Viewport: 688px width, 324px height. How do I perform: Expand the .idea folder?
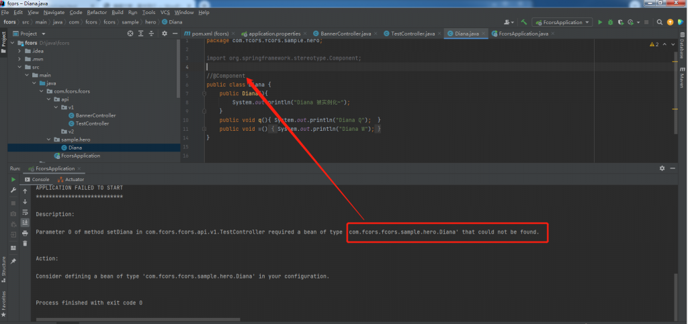click(x=19, y=51)
